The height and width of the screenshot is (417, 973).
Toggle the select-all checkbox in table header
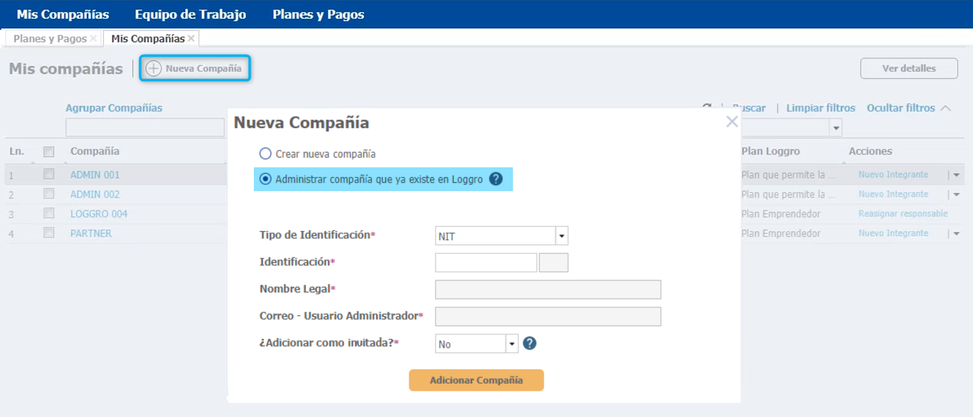point(49,152)
